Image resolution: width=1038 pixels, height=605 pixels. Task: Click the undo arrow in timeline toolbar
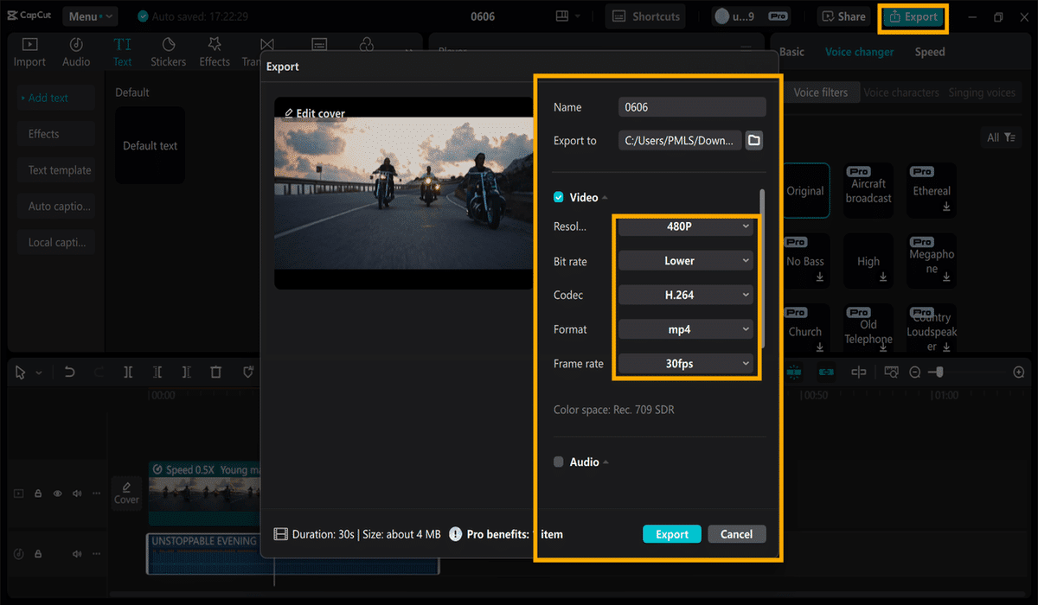coord(70,372)
